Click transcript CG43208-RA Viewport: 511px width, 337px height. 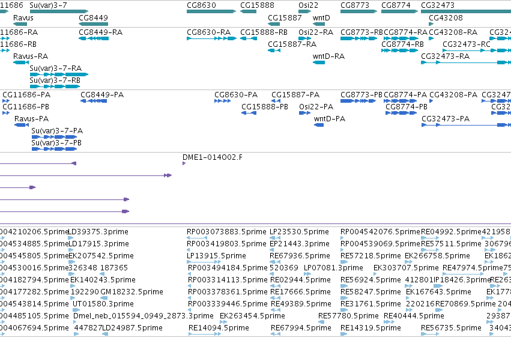click(x=453, y=32)
